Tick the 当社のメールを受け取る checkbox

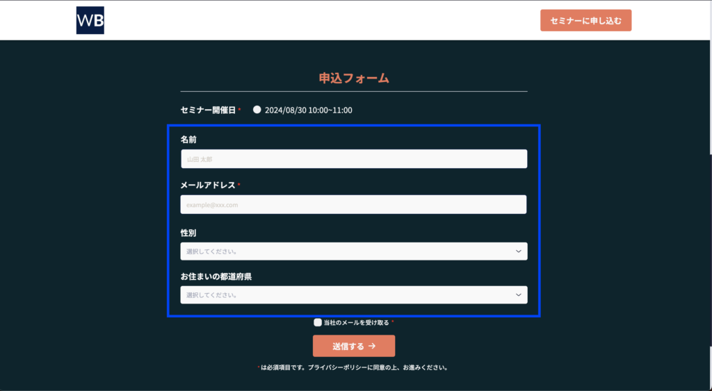tap(318, 322)
